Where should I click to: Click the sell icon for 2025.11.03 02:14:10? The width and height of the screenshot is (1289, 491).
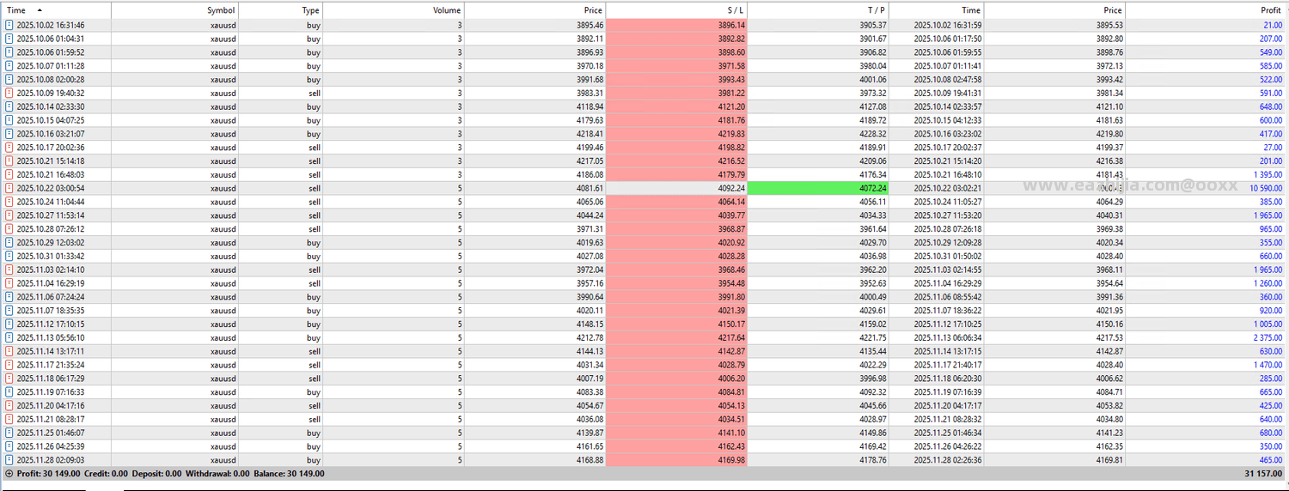9,270
